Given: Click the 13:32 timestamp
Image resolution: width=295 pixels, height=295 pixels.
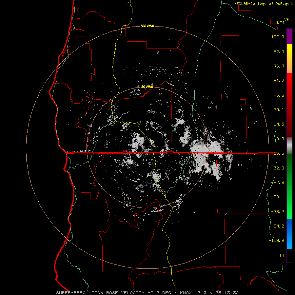Looking at the screenshot, I should click(x=232, y=293).
